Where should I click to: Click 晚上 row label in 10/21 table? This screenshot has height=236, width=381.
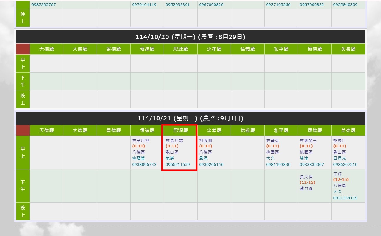(x=23, y=211)
